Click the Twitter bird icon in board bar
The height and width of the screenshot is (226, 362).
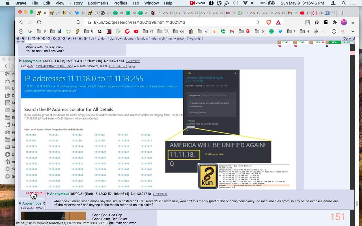69,38
